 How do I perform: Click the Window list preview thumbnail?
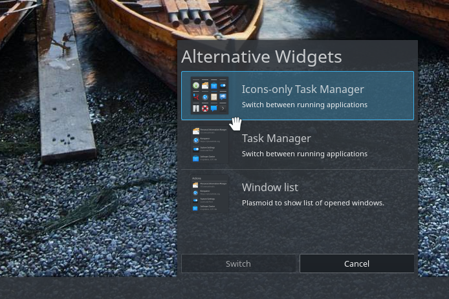click(x=210, y=194)
